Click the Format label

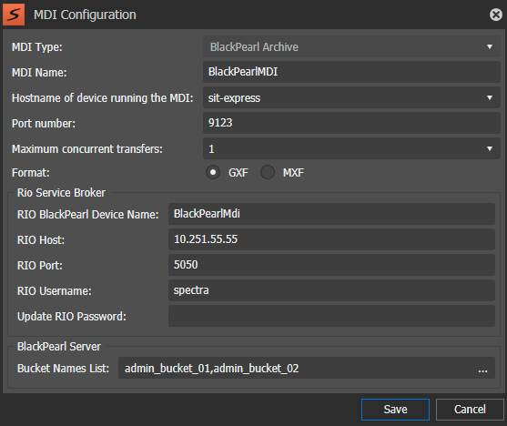(31, 173)
